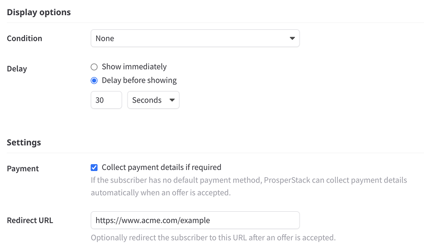Click the Condition field label

point(25,38)
